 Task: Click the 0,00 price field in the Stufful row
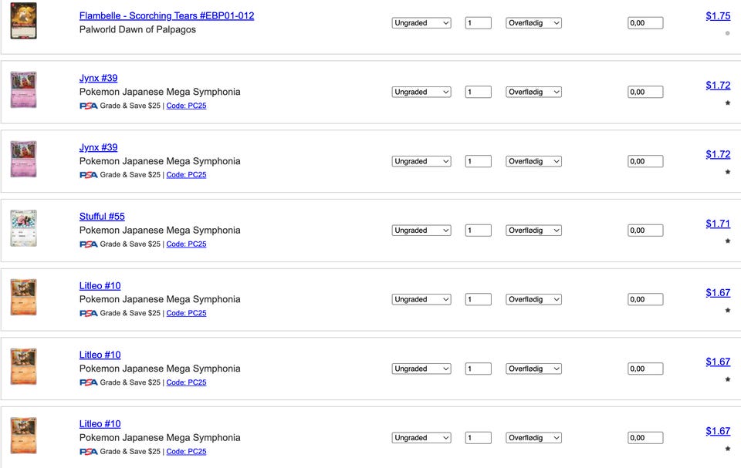coord(645,231)
